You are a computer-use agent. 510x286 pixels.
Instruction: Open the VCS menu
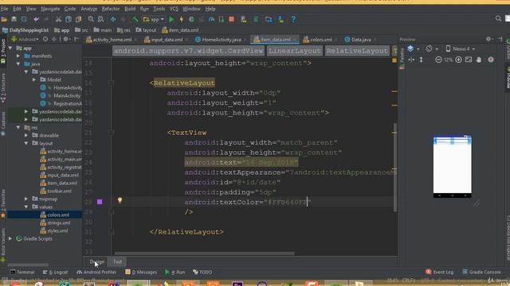coord(174,9)
